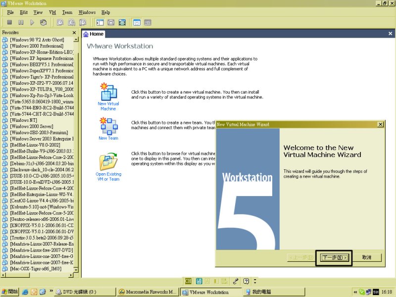The height and width of the screenshot is (297, 396).
Task: Open the Help menu
Action: click(x=105, y=12)
